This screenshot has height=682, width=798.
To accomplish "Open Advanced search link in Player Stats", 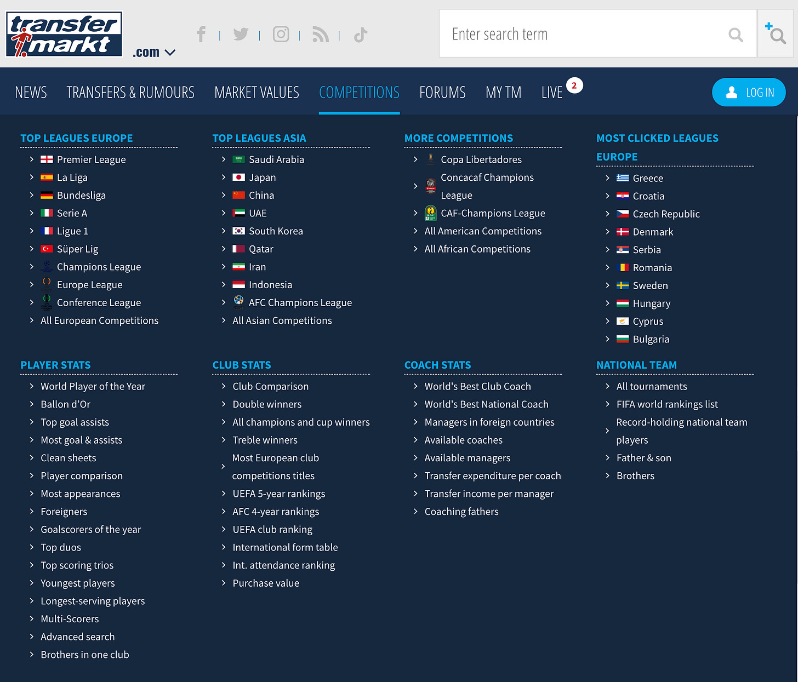I will point(77,637).
